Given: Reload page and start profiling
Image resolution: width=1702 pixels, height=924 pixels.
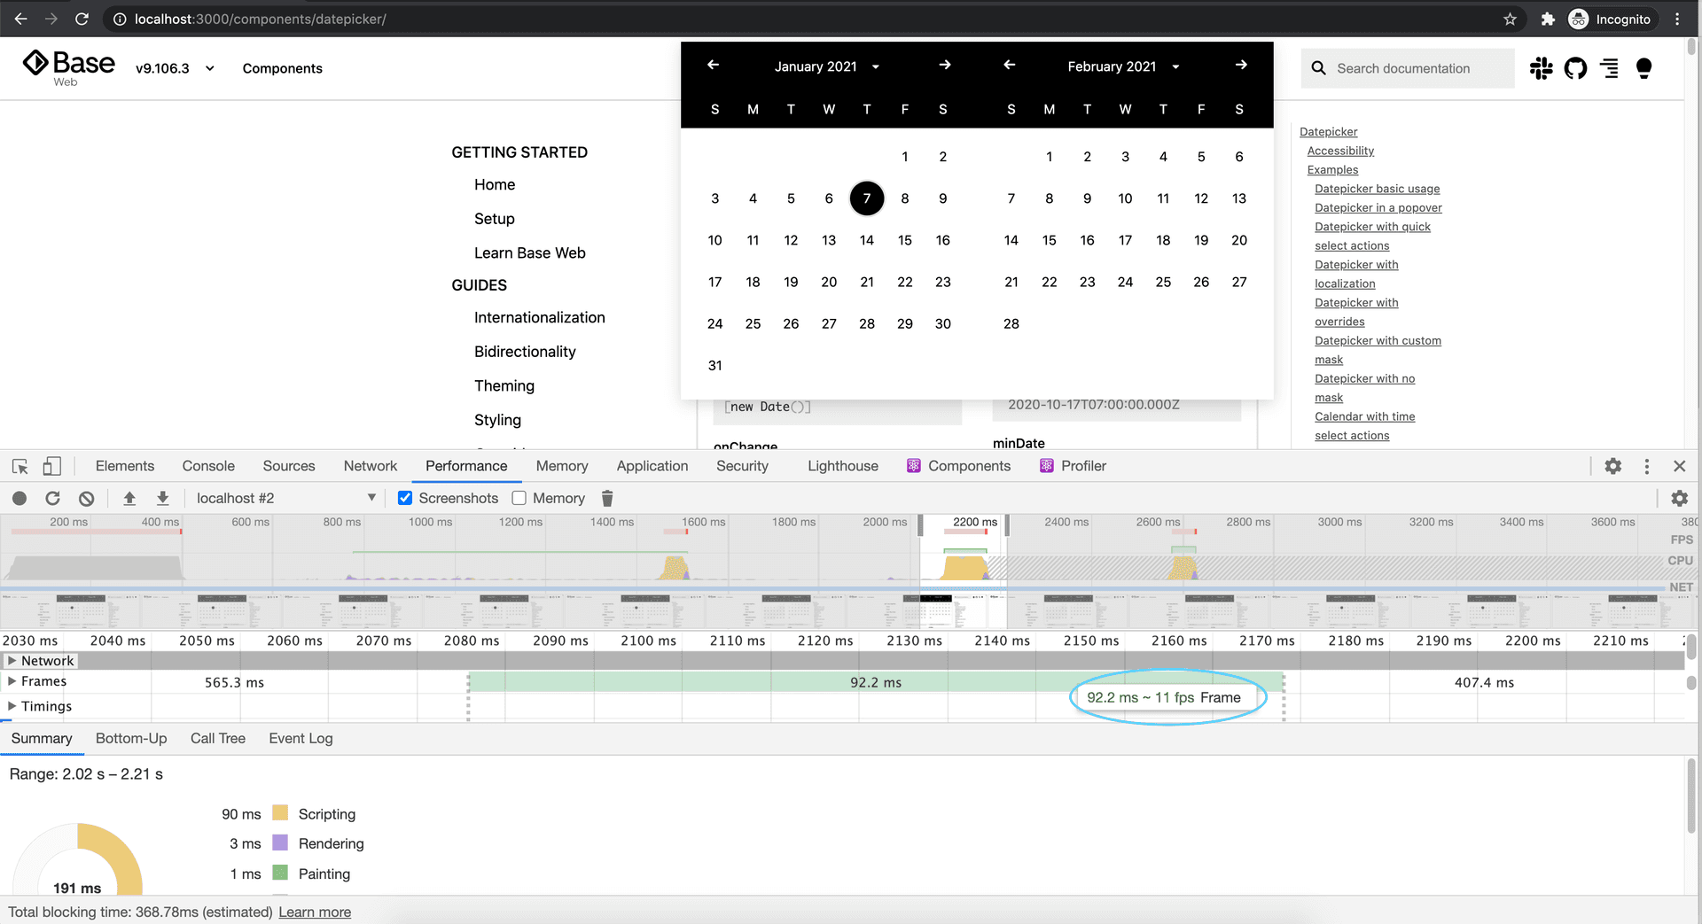Looking at the screenshot, I should [x=53, y=498].
